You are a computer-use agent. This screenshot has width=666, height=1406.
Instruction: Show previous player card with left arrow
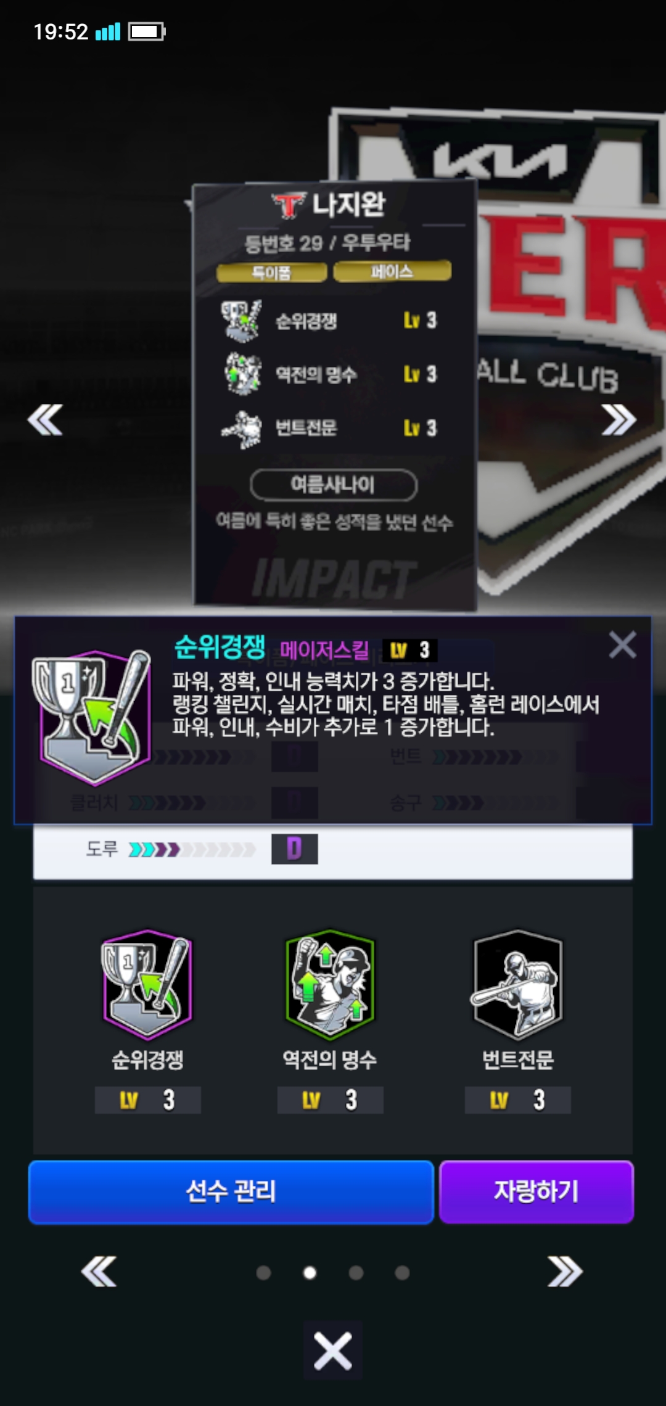45,420
